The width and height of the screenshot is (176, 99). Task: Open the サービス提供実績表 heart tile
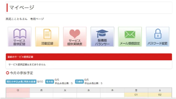[x=75, y=37]
